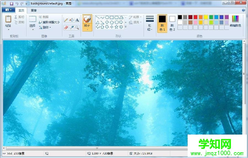
Task: Click the Crop (裁剪) button
Action: click(x=44, y=17)
